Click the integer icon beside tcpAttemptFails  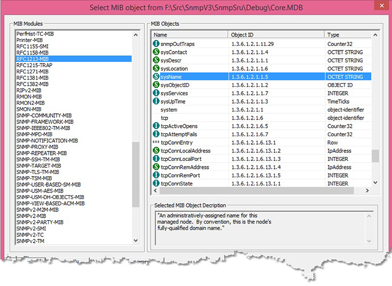156,134
